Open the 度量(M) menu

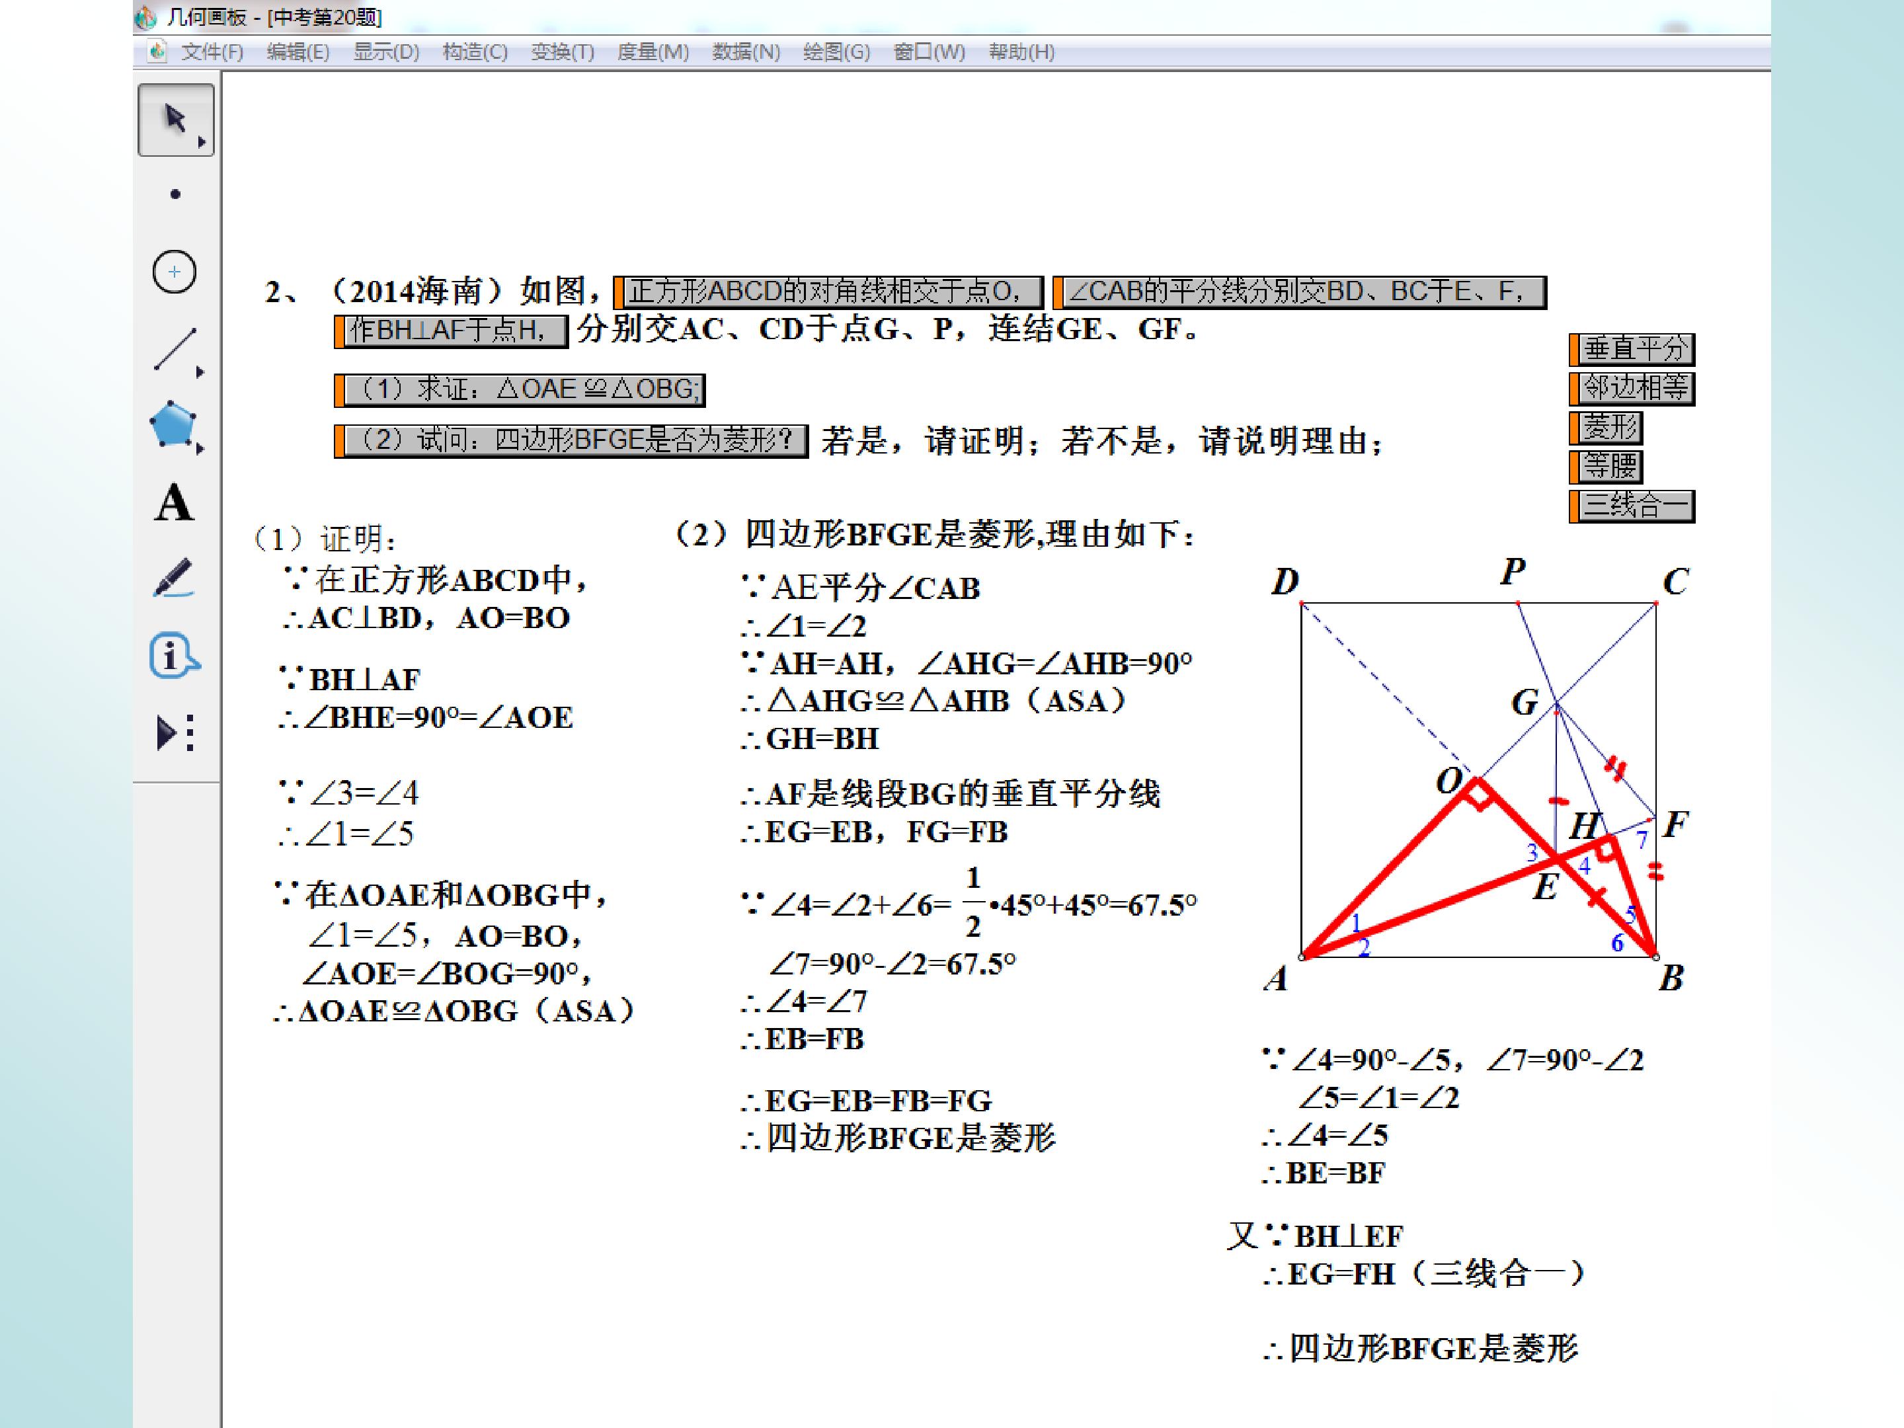pos(653,52)
